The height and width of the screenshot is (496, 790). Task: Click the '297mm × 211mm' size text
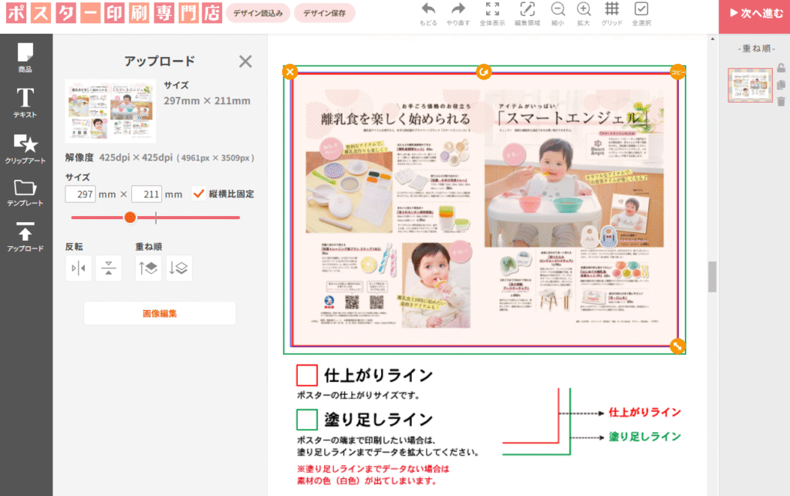[207, 101]
